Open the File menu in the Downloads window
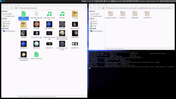Viewport: 176px width, 99px height. (3, 5)
